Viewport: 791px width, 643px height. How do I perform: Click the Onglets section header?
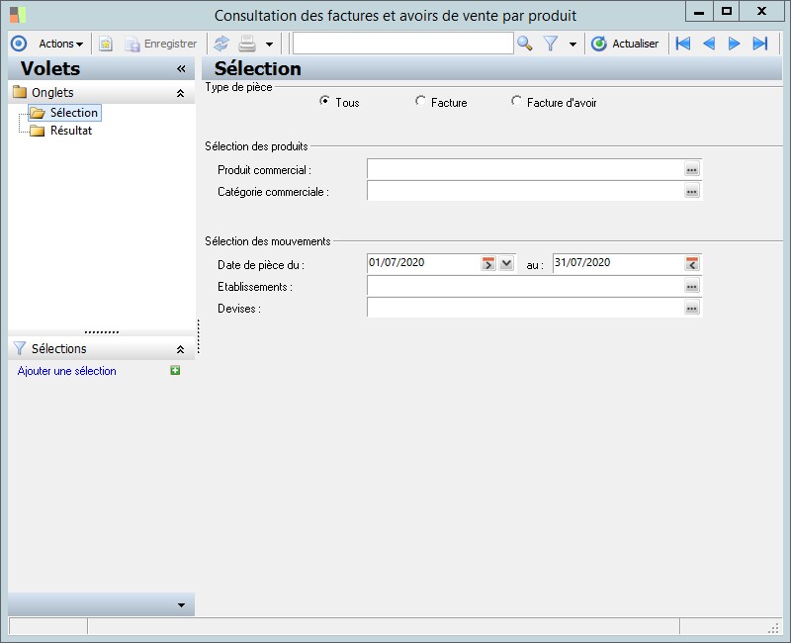click(x=102, y=93)
